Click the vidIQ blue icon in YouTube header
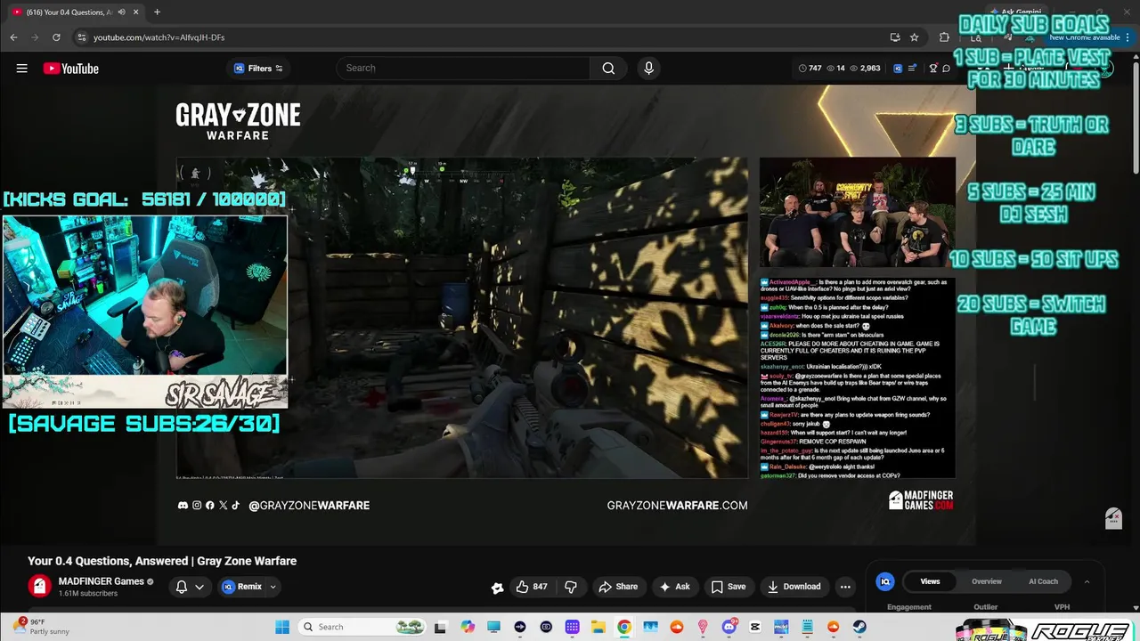This screenshot has height=641, width=1140. (898, 69)
